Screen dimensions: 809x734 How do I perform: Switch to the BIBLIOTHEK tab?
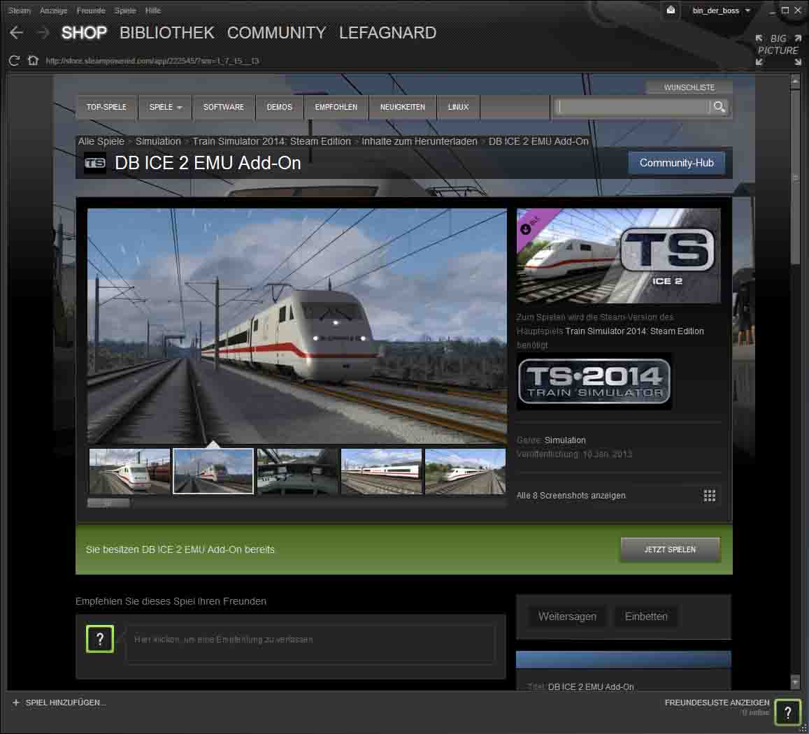pos(166,33)
